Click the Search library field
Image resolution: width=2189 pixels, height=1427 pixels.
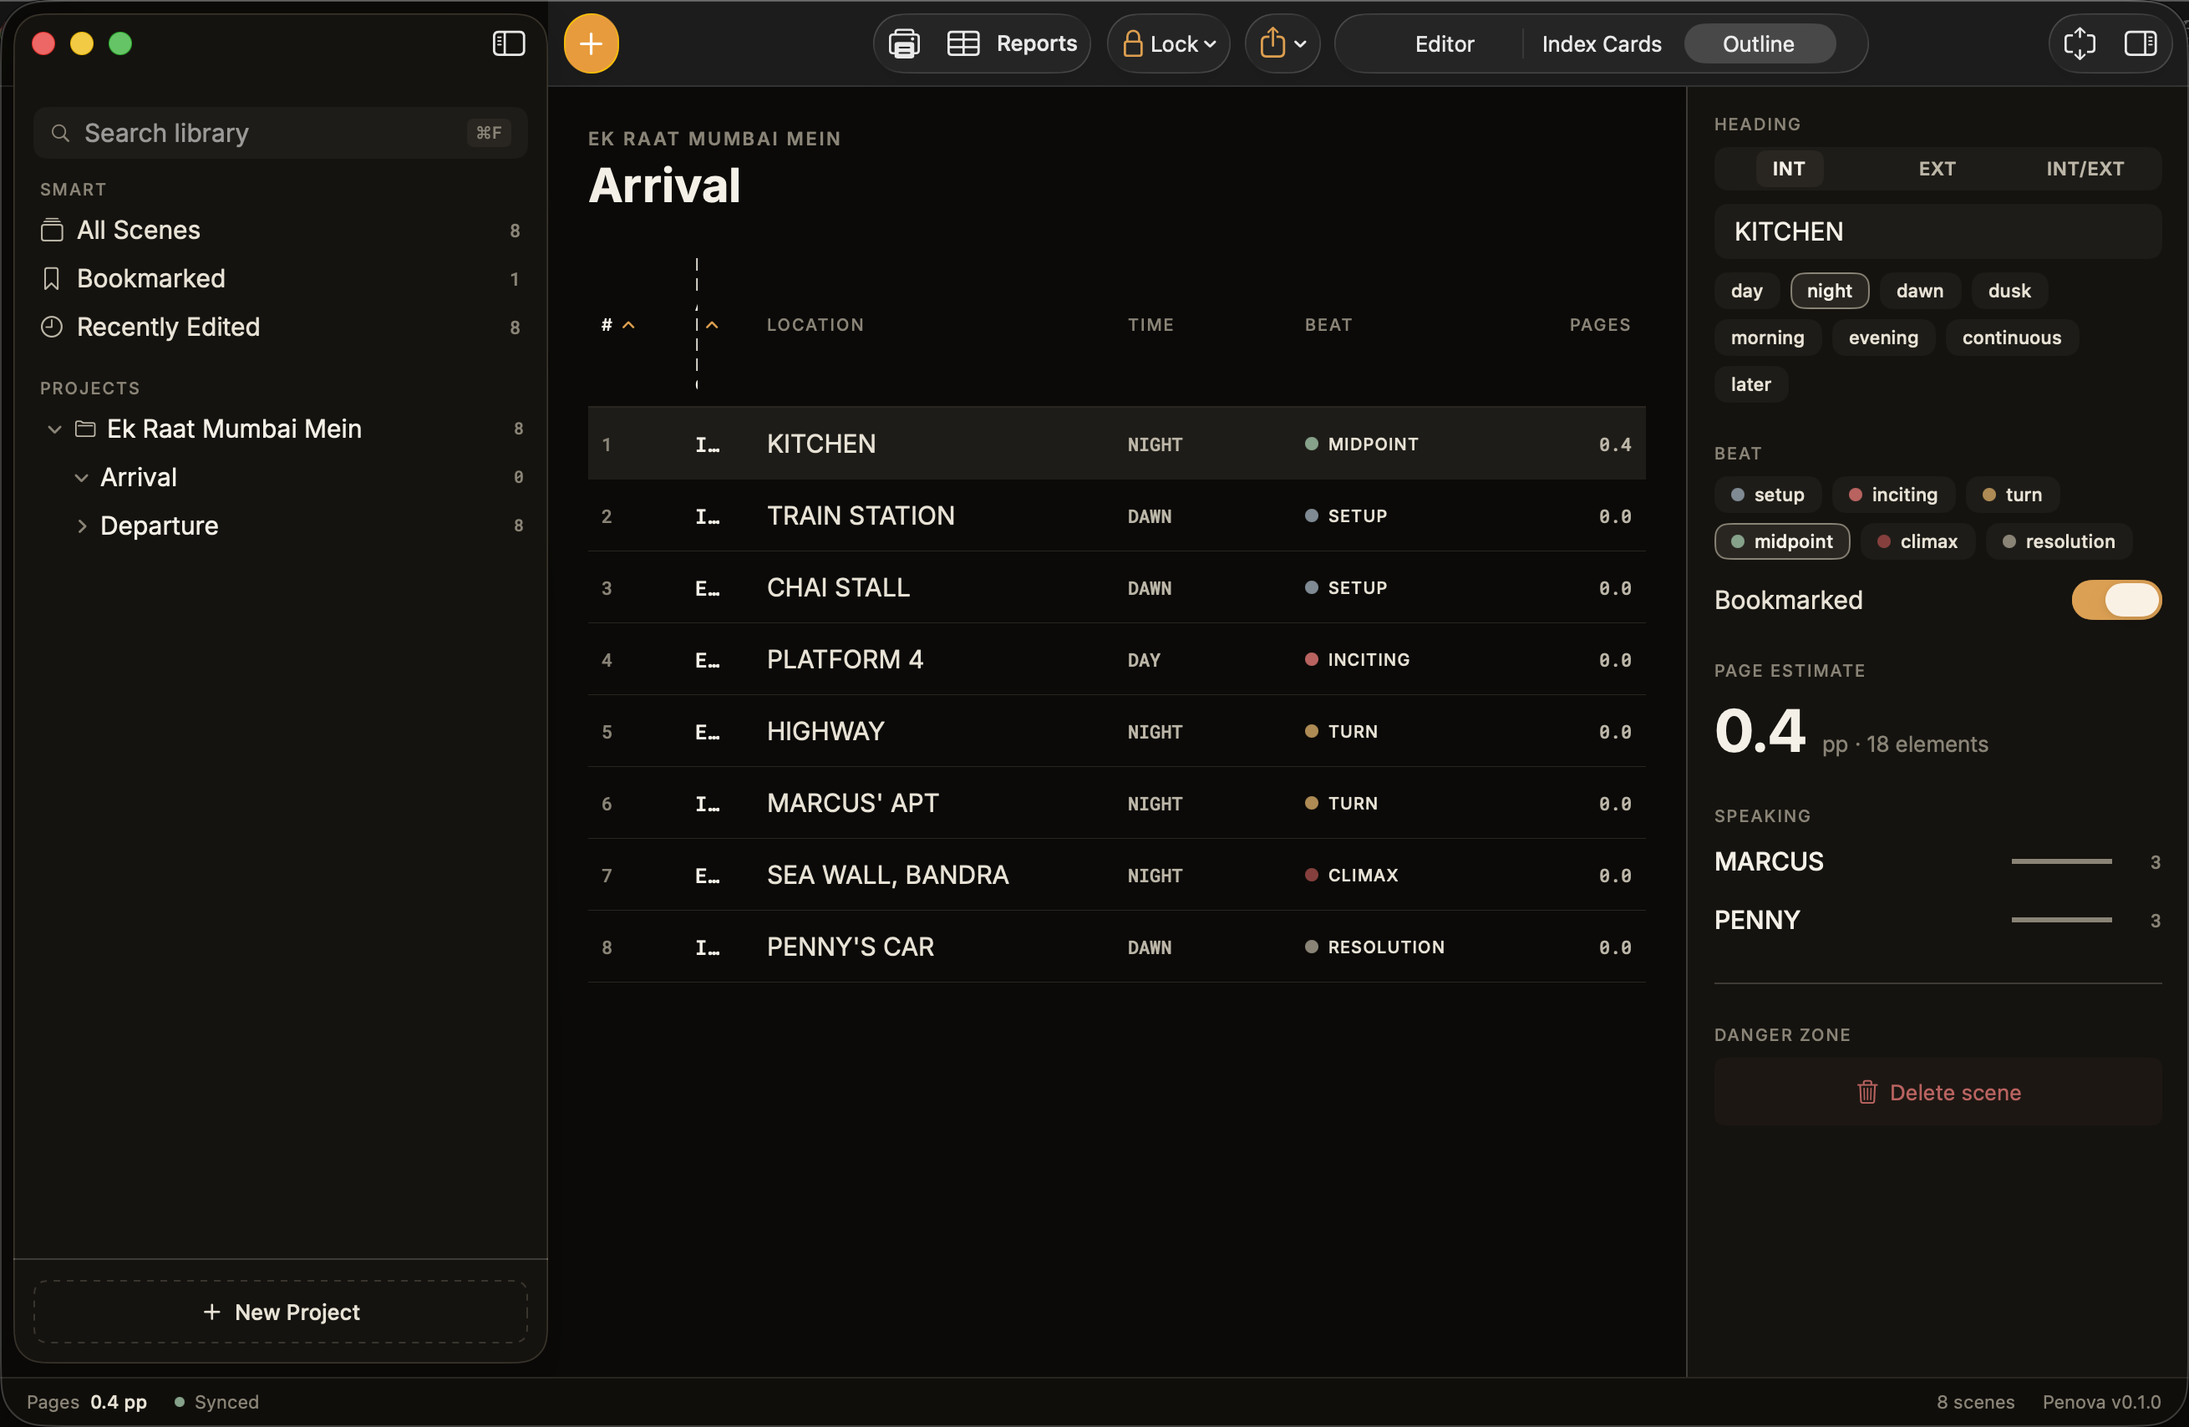click(281, 134)
